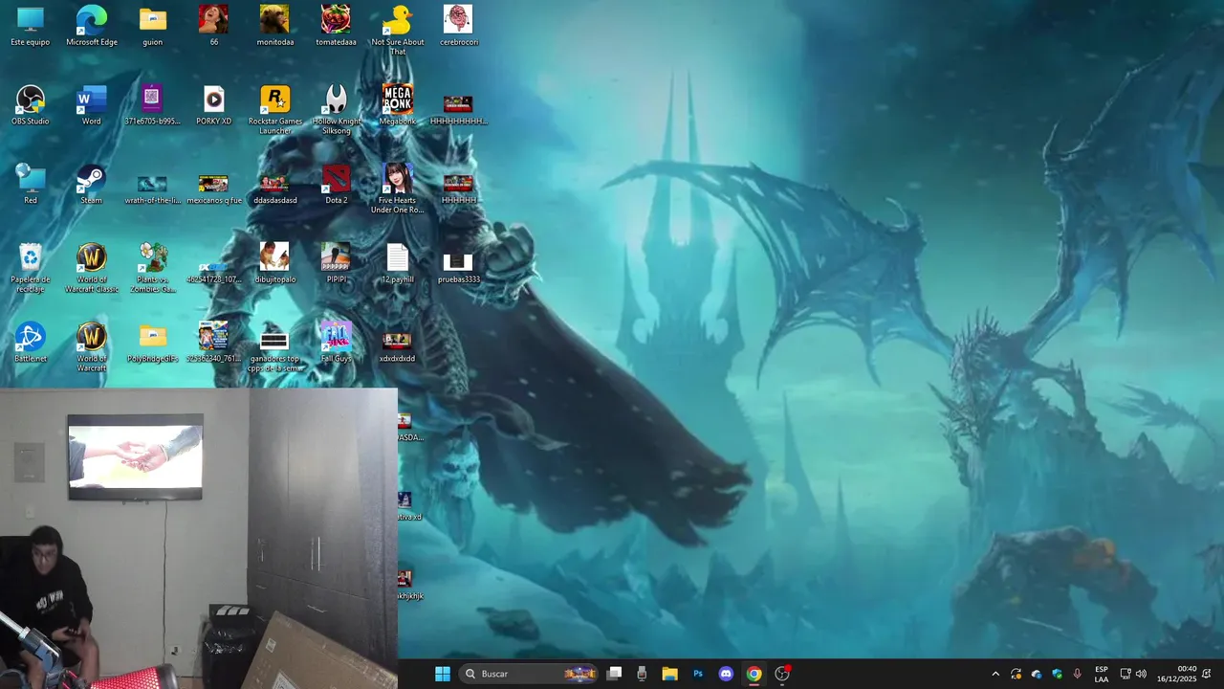Expand the hidden system tray icons

click(995, 674)
